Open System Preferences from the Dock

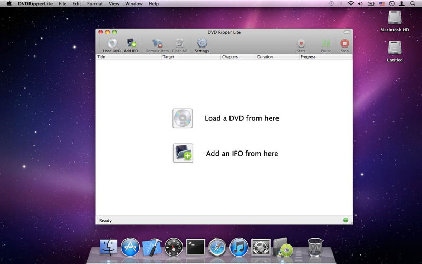click(261, 247)
